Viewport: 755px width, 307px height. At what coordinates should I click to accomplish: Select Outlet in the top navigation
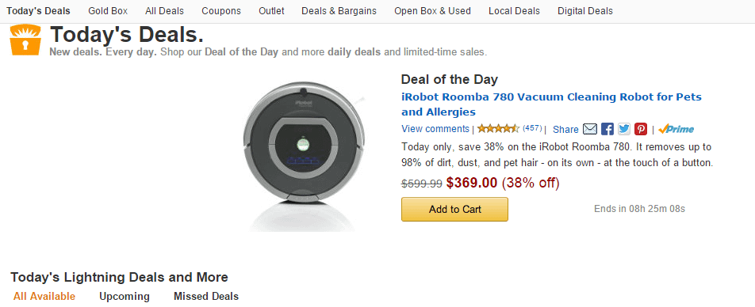271,10
